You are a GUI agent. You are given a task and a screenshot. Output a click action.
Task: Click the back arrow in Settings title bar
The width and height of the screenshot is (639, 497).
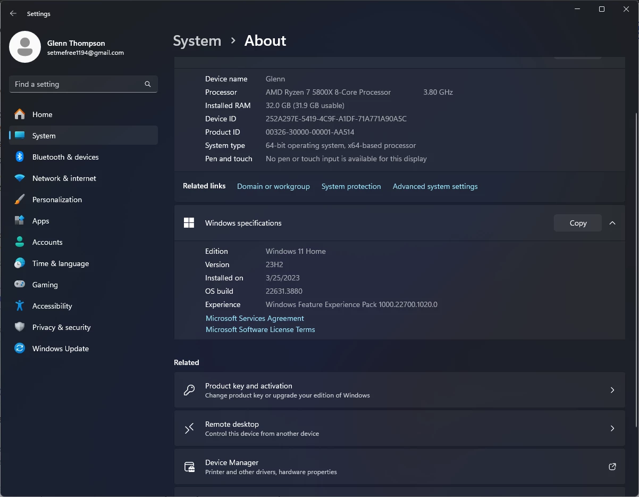pyautogui.click(x=13, y=14)
